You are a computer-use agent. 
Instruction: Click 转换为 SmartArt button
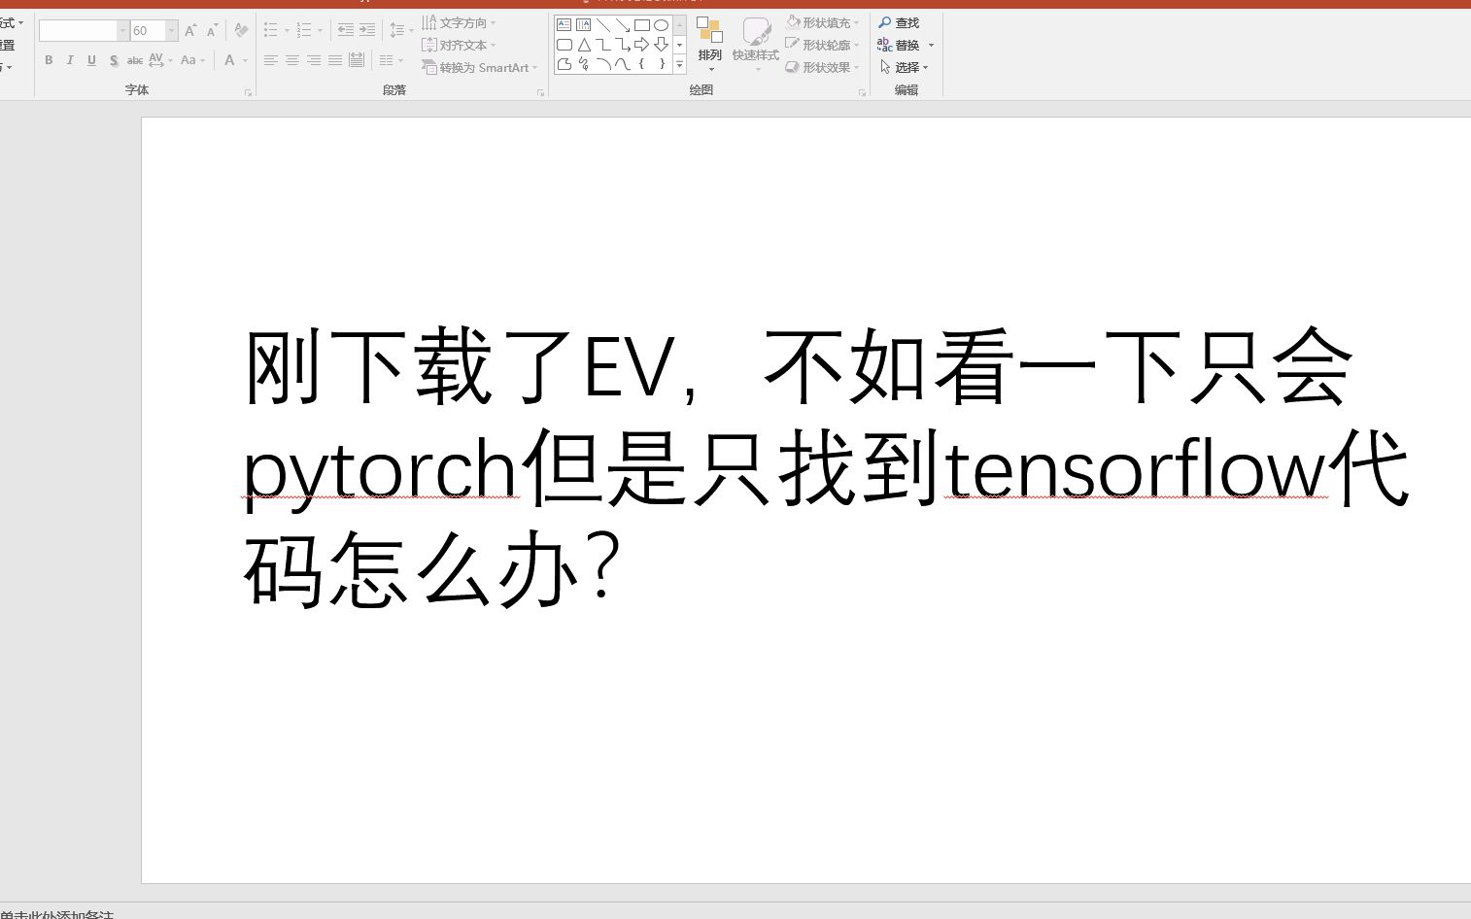[x=479, y=67]
